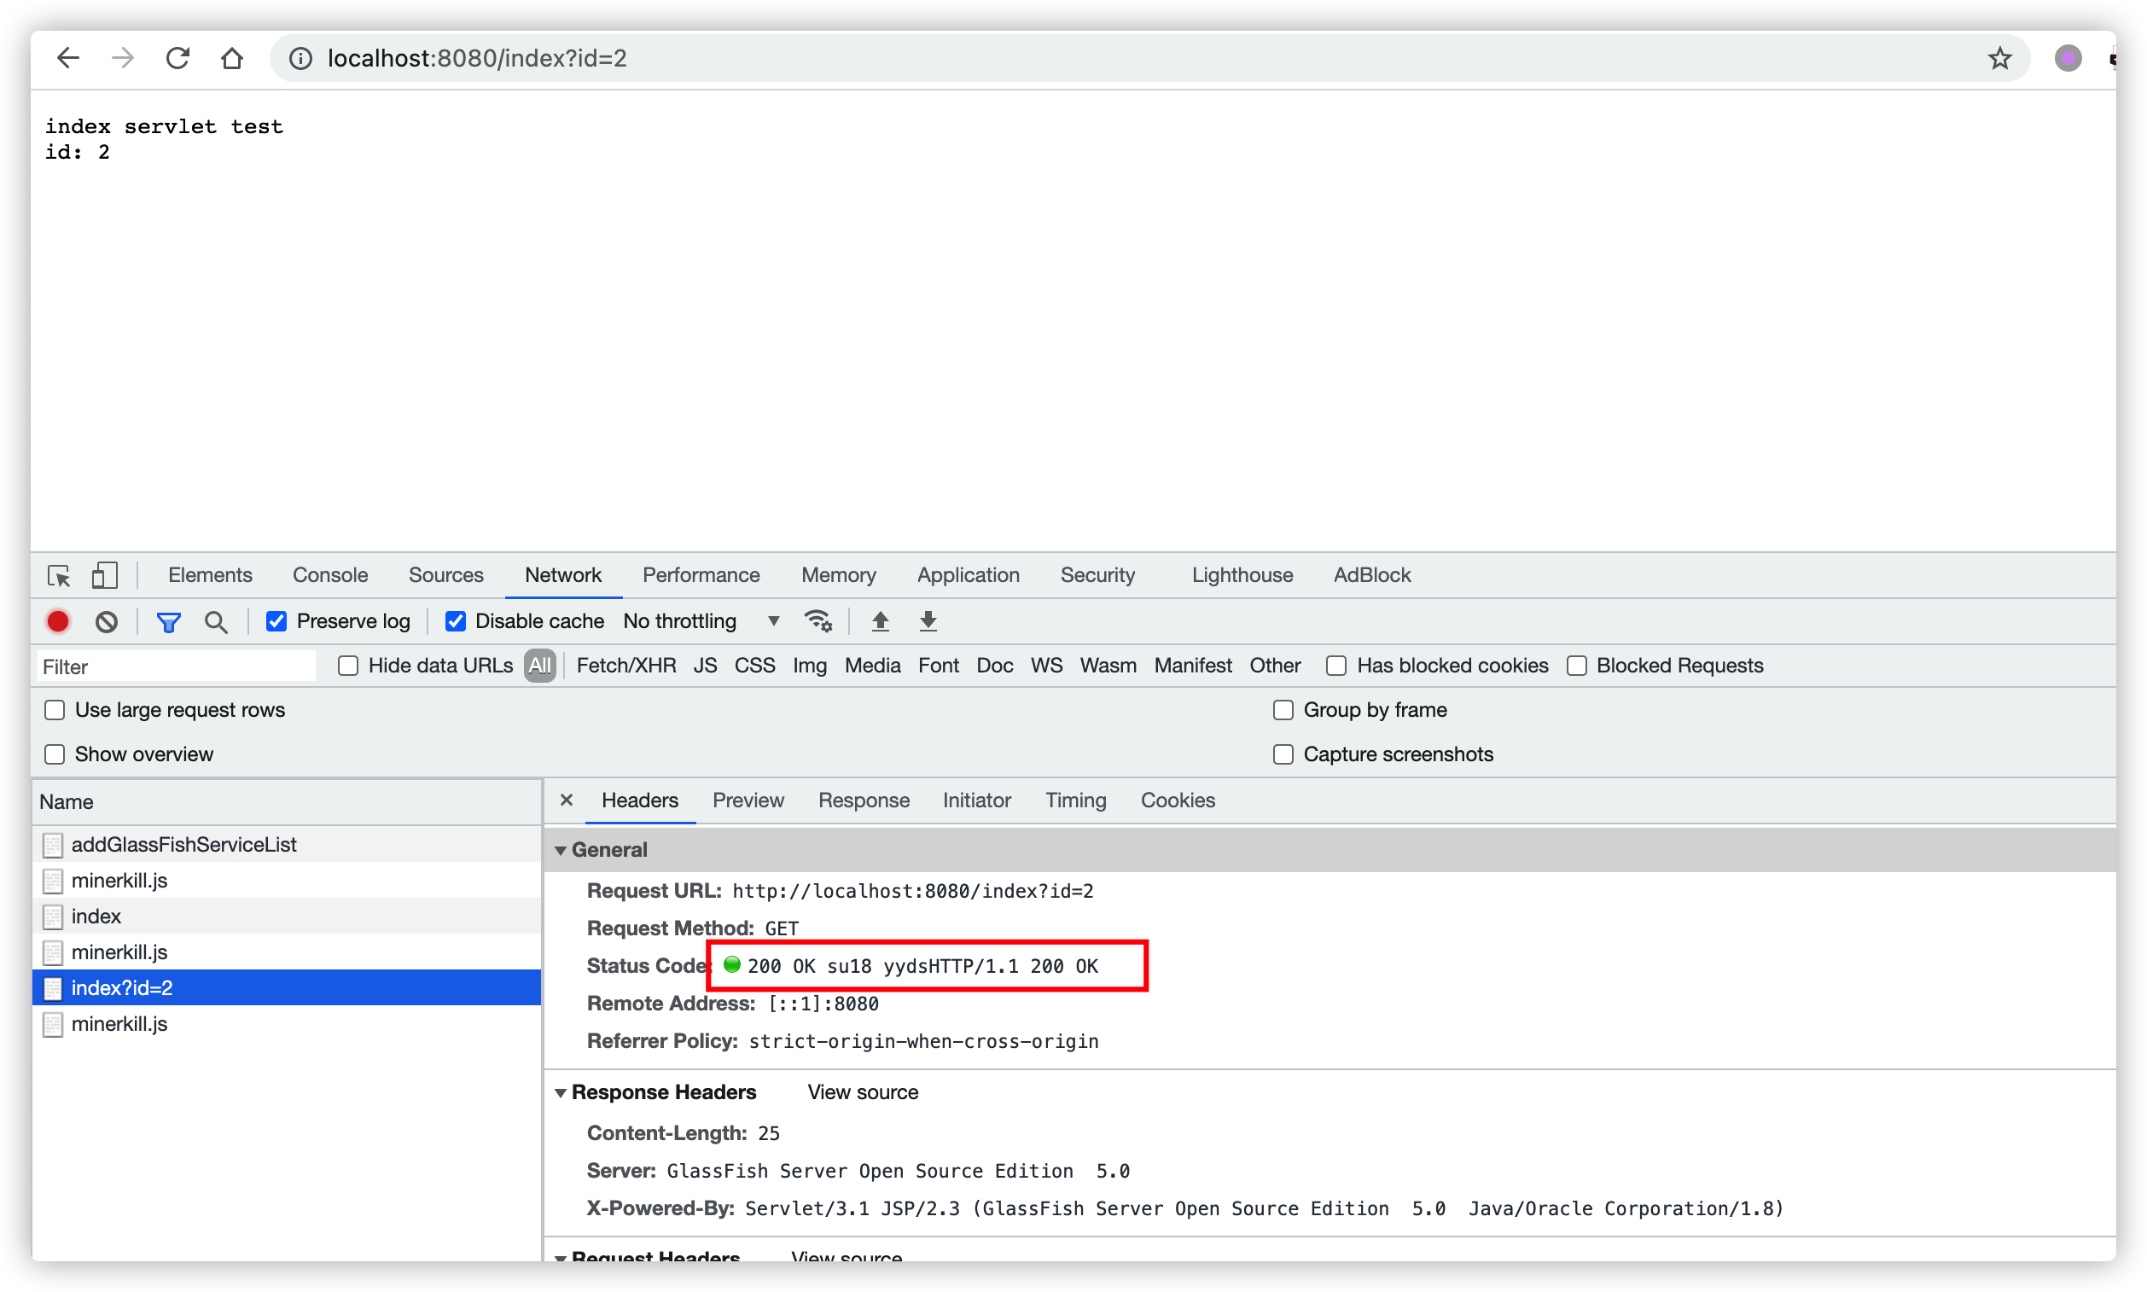2147x1292 pixels.
Task: Click the export HAR download arrow
Action: coord(928,620)
